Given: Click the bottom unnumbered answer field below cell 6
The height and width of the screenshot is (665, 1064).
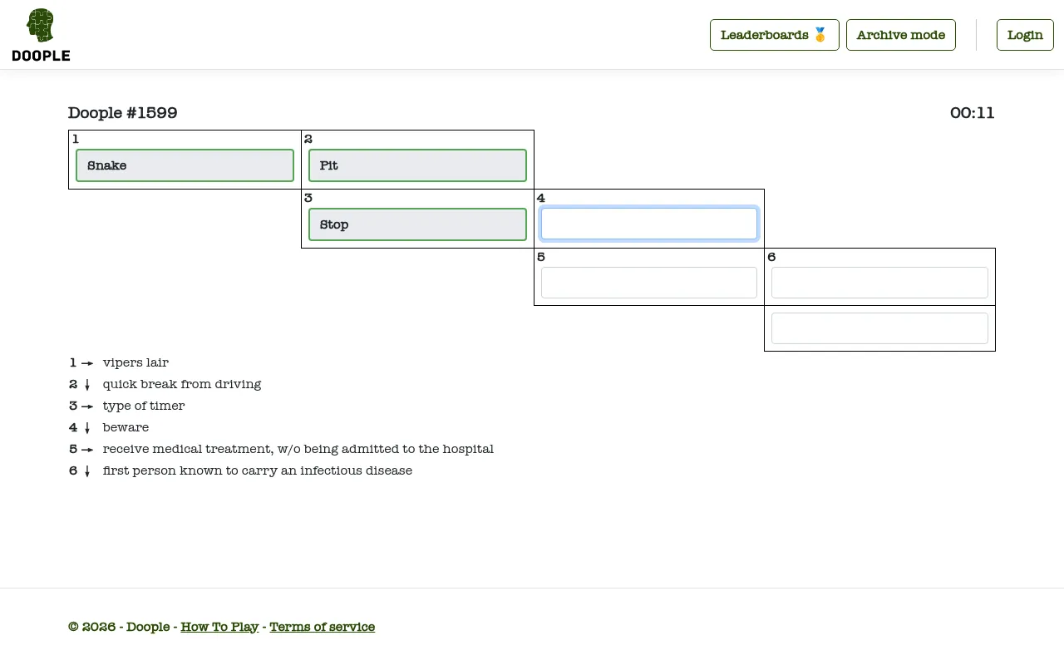Looking at the screenshot, I should pos(879,328).
